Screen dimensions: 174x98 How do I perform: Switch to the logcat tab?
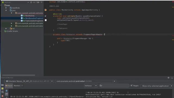coord(9,86)
